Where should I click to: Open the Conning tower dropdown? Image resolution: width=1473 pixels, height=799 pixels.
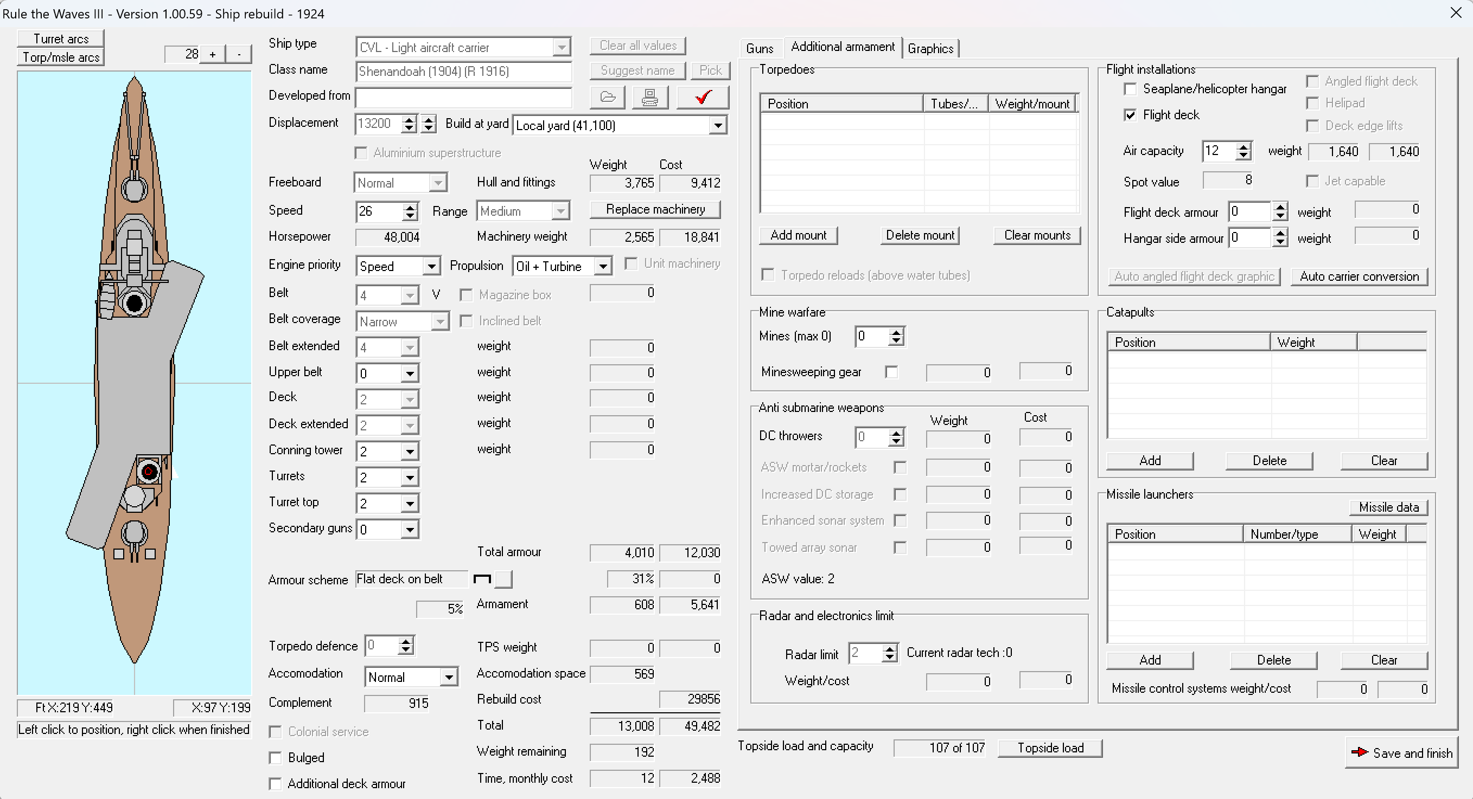410,451
